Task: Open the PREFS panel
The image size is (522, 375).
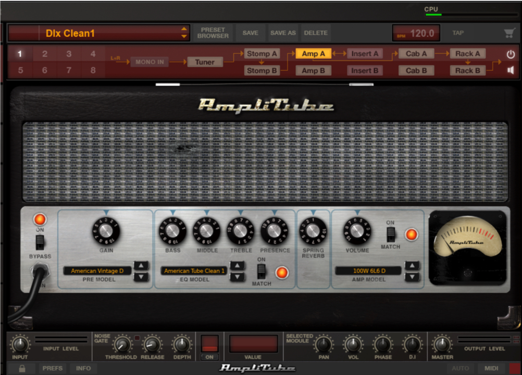Action: 52,368
